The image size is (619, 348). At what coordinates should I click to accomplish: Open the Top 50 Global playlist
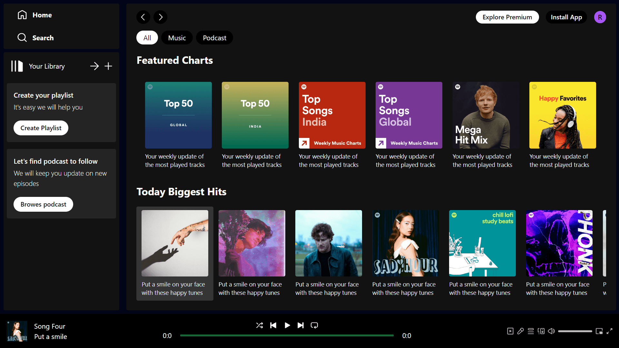178,115
